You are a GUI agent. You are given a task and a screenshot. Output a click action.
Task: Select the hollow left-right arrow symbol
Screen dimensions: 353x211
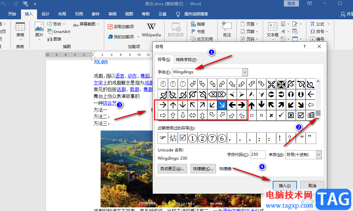click(192, 115)
